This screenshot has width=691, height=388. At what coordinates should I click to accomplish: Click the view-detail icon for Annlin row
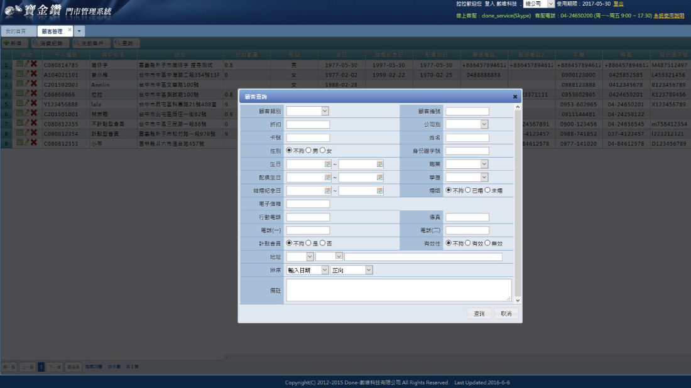click(x=19, y=84)
